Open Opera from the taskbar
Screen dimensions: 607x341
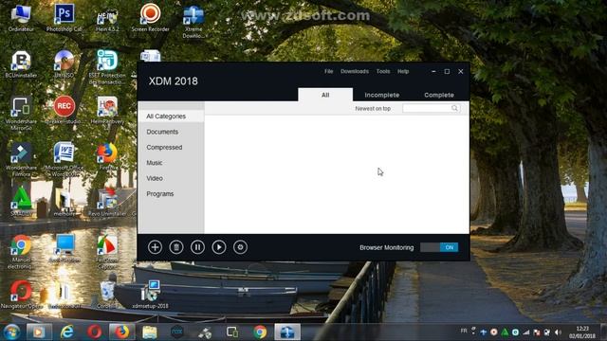[94, 332]
